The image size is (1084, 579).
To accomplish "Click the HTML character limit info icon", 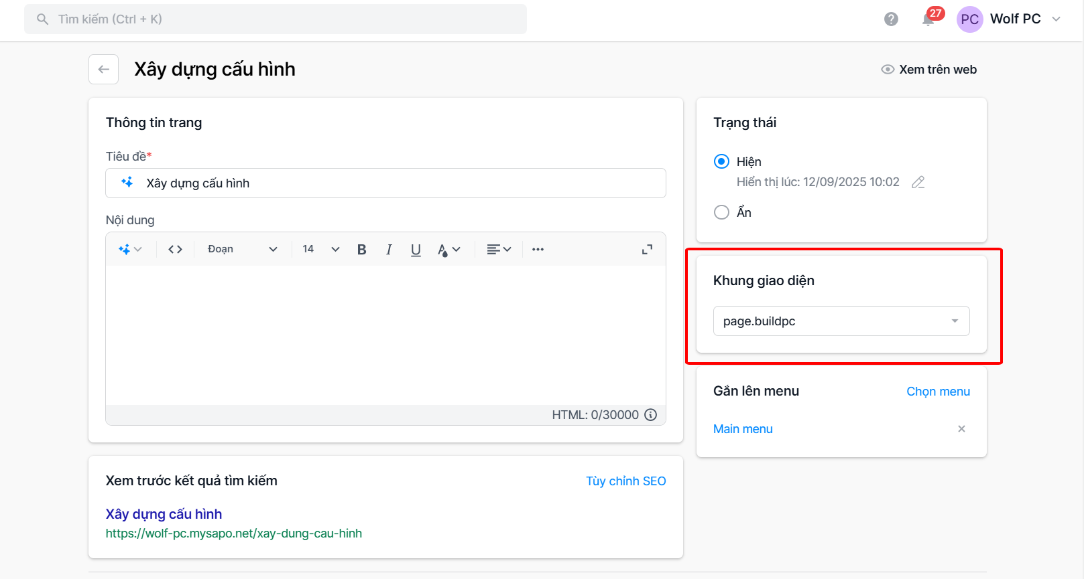I will point(650,414).
